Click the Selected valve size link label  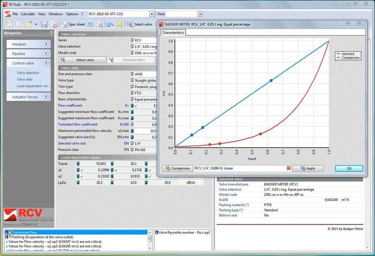[x=72, y=143]
